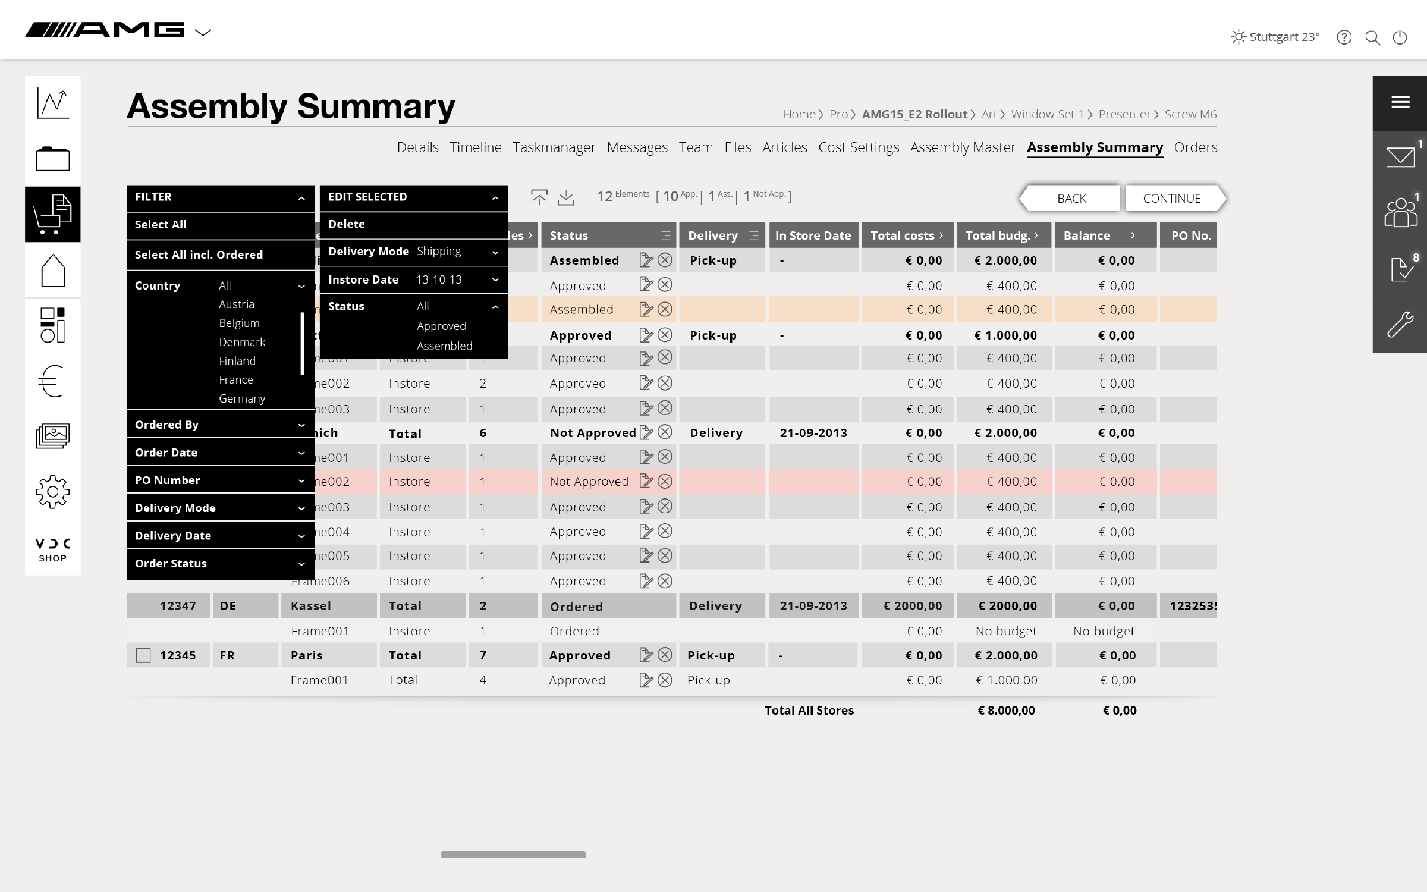Image resolution: width=1427 pixels, height=892 pixels.
Task: Open the Cost Settings tab
Action: pyautogui.click(x=858, y=147)
